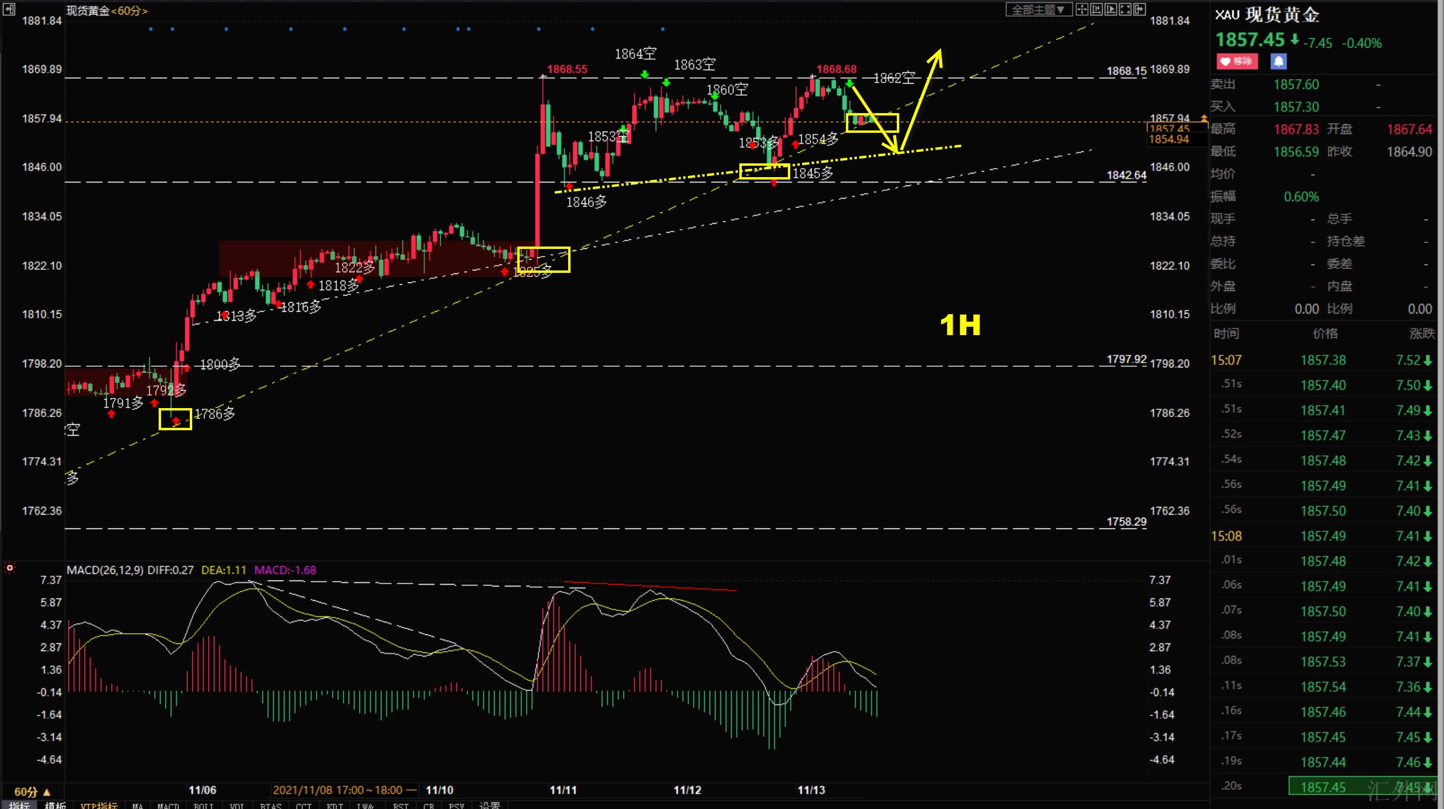The width and height of the screenshot is (1444, 809).
Task: Expand the 60分 timeframe selector
Action: coord(32,791)
